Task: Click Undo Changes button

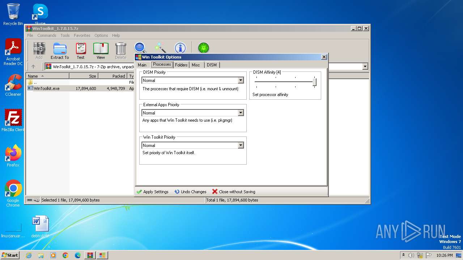Action: [190, 192]
